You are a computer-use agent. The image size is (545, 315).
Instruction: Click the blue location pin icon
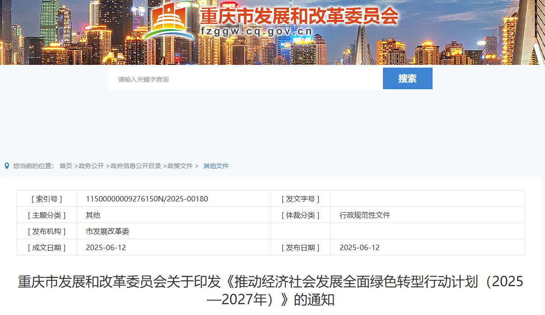[x=7, y=166]
